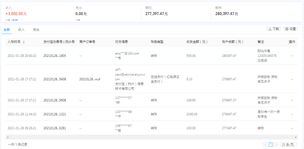Screen dimensions: 304x149
Task: Click the 下载 download button
Action: pyautogui.click(x=273, y=29)
